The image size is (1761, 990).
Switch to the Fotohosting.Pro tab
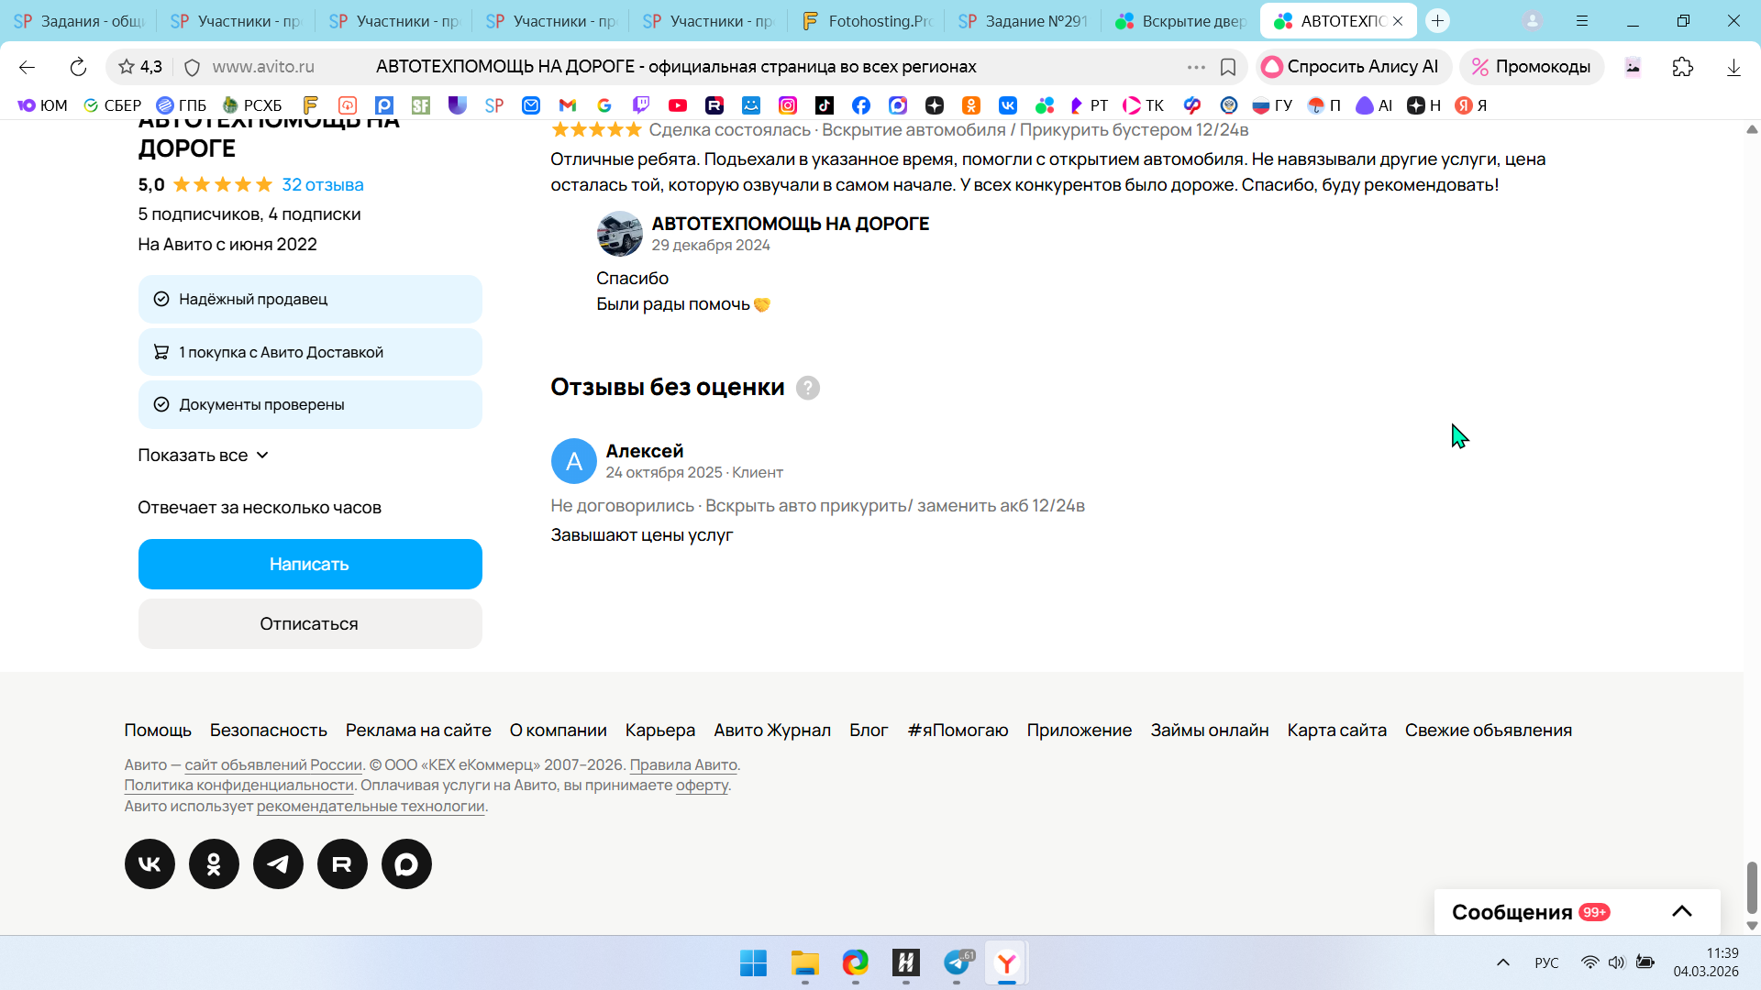[x=866, y=21]
